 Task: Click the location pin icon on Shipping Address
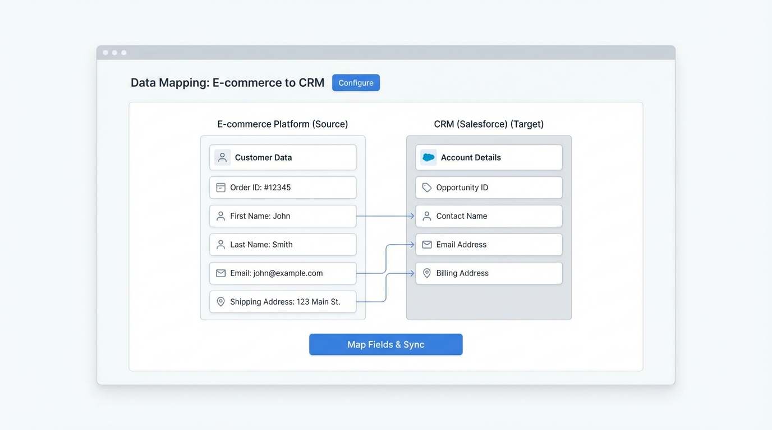(x=220, y=301)
